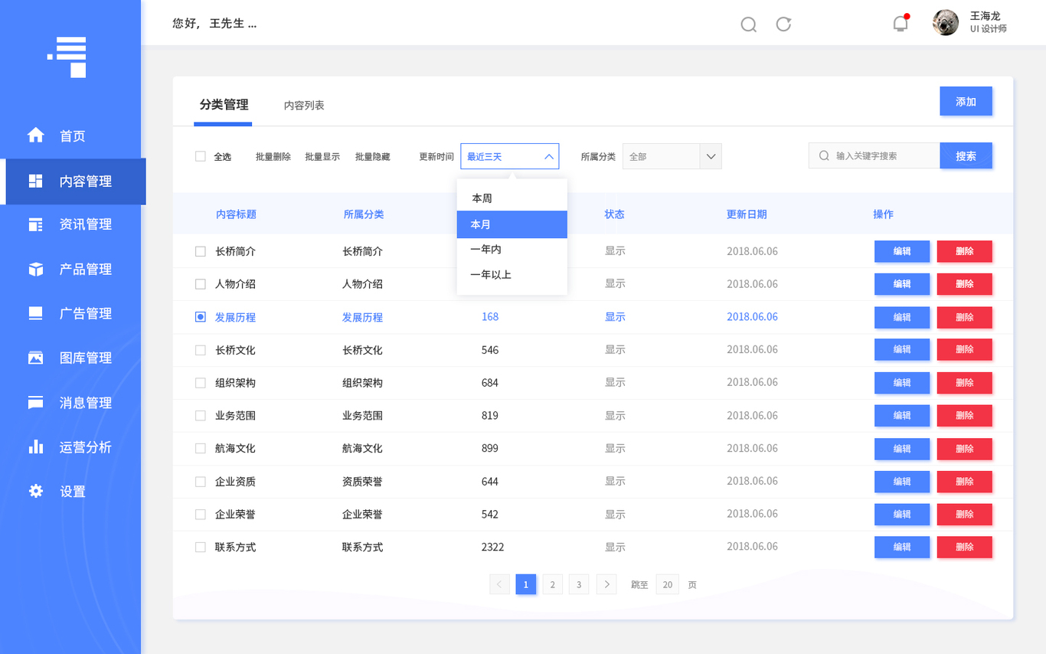Image resolution: width=1046 pixels, height=654 pixels.
Task: Go to next page with right chevron
Action: coord(606,584)
